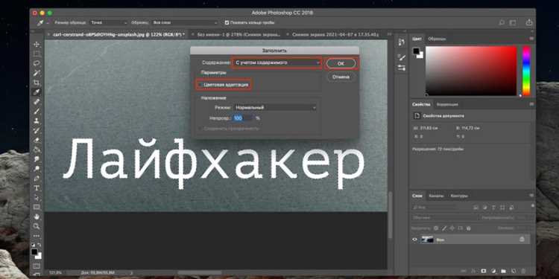Click the hue spectrum slider in Color panel
559x279 pixels.
(x=526, y=71)
